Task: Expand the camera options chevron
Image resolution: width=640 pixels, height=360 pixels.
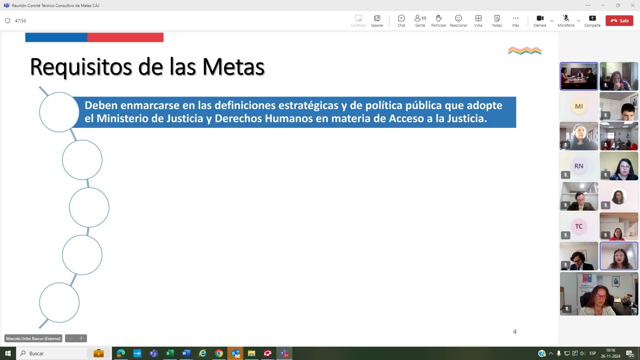Action: pos(552,21)
